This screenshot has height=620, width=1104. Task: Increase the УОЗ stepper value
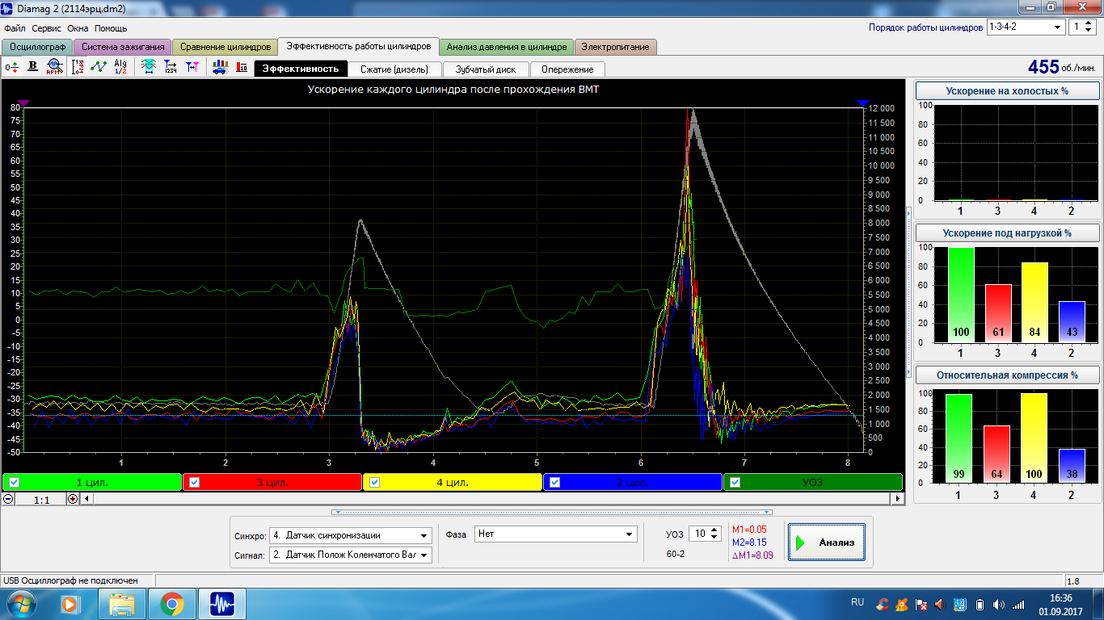click(714, 530)
